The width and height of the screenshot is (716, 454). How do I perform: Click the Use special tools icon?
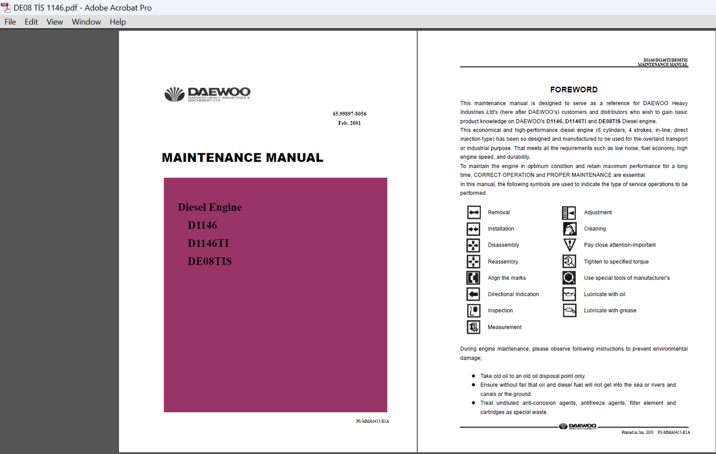569,278
